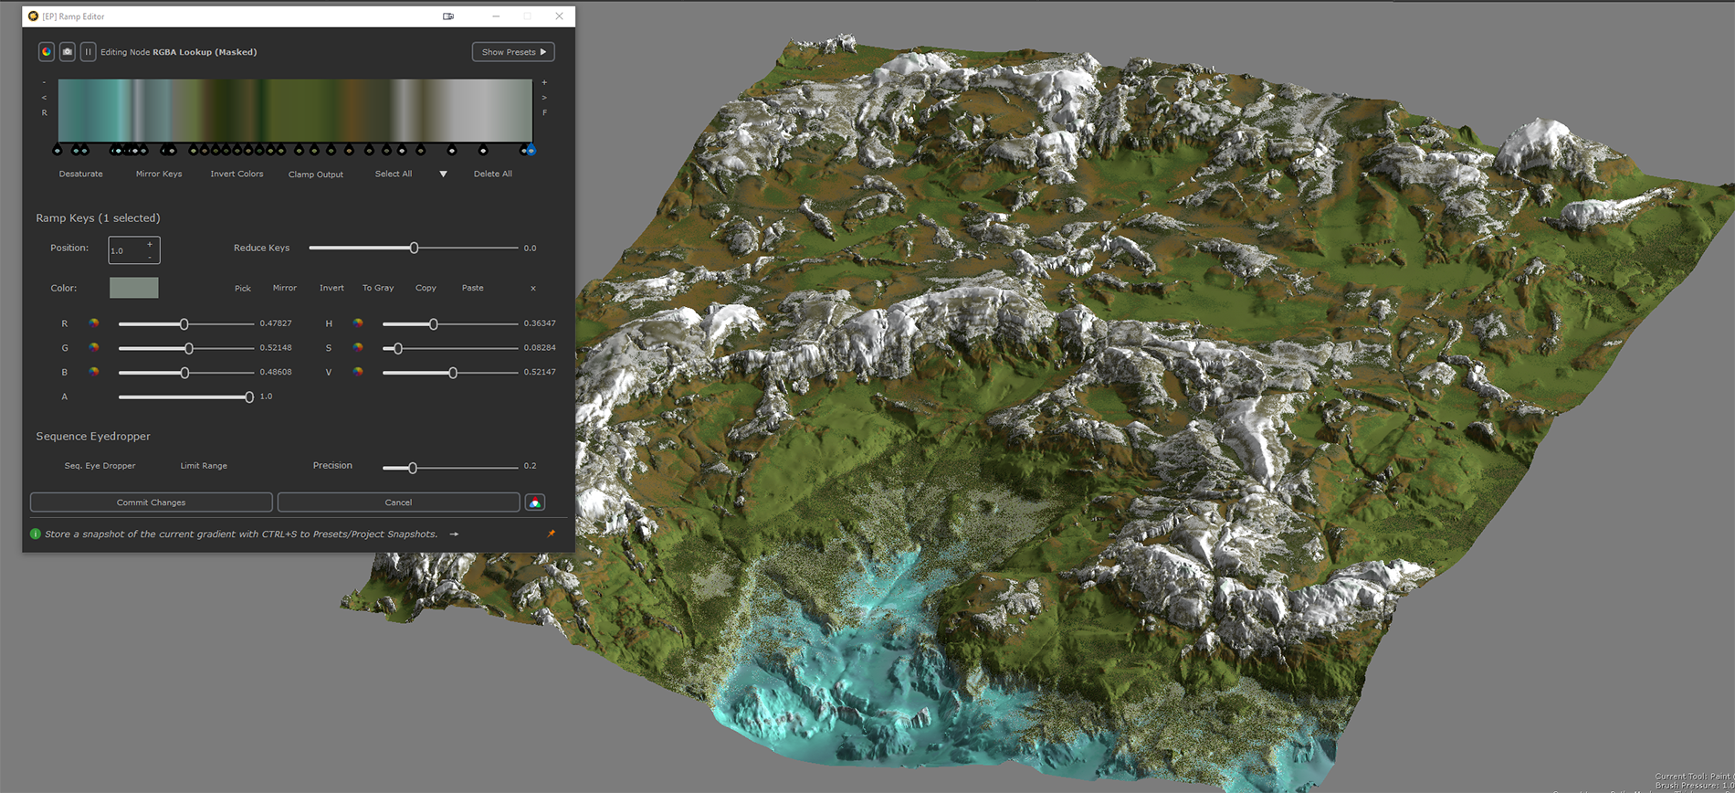The image size is (1735, 793).
Task: Click the arrow for the next tip
Action: 454,534
